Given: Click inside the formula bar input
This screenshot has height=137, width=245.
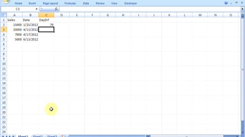Looking at the screenshot, I should click(x=150, y=9).
